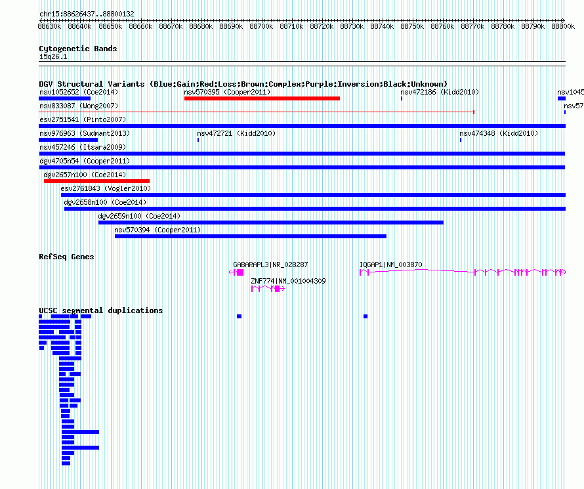Click the nsv472186 (Kidd2010) variant label
This screenshot has width=584, height=489.
440,92
